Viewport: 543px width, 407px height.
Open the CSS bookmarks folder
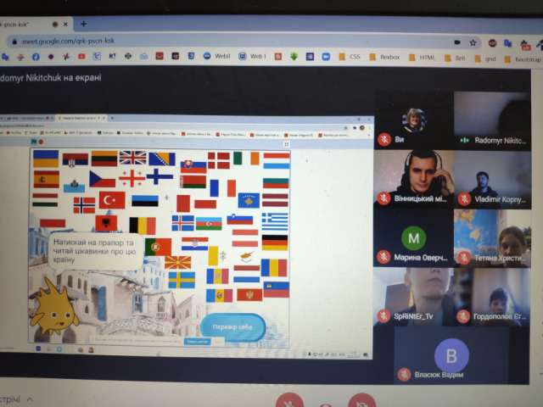pyautogui.click(x=354, y=58)
